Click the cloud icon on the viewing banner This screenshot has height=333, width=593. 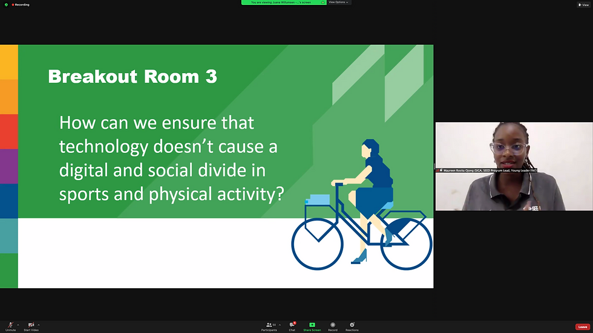(323, 2)
